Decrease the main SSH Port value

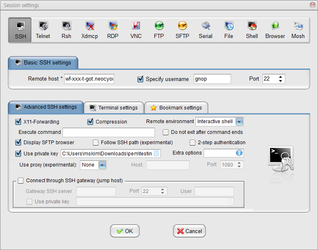[x=280, y=81]
